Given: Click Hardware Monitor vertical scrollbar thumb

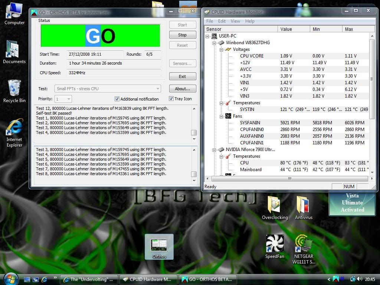Looking at the screenshot, I should tap(372, 79).
